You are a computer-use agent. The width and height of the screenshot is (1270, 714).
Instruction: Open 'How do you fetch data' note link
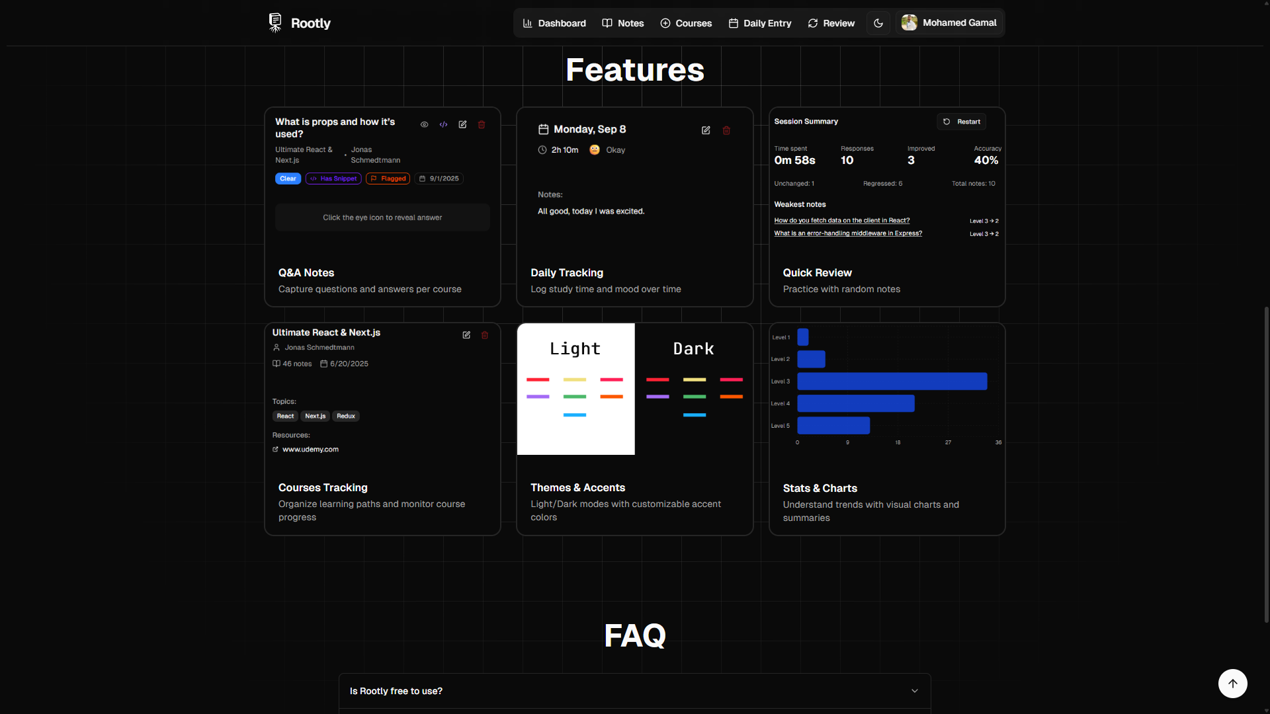[x=841, y=221]
